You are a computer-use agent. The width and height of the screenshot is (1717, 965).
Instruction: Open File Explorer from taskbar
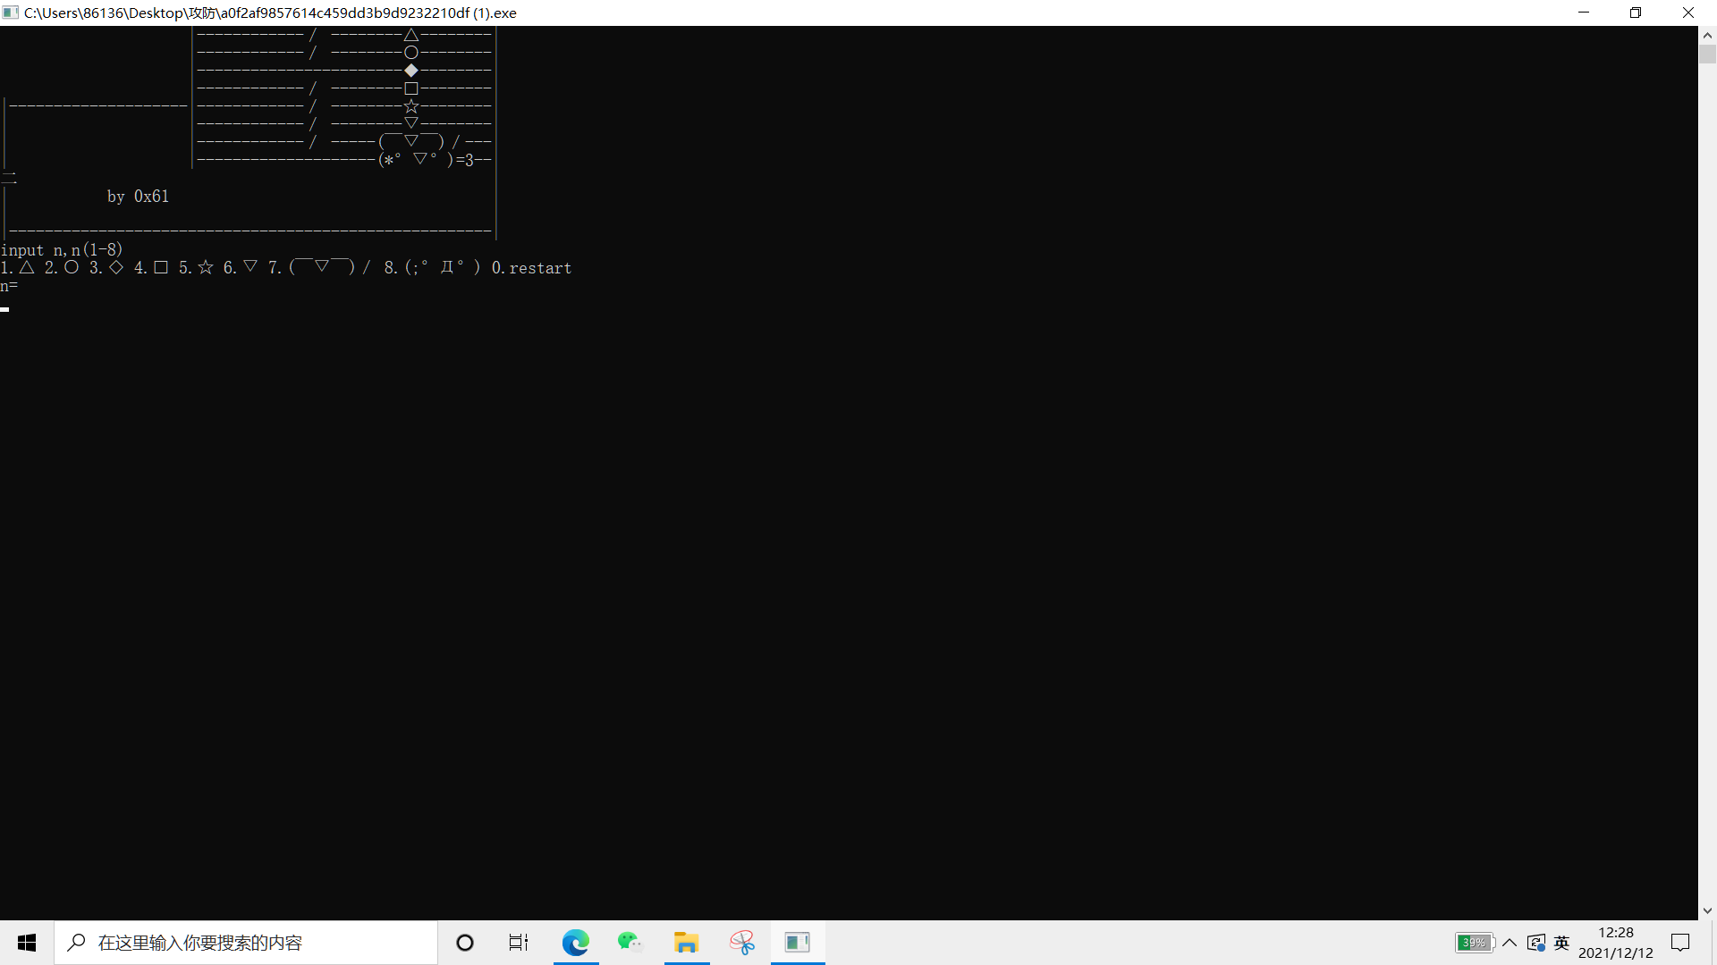pos(686,943)
